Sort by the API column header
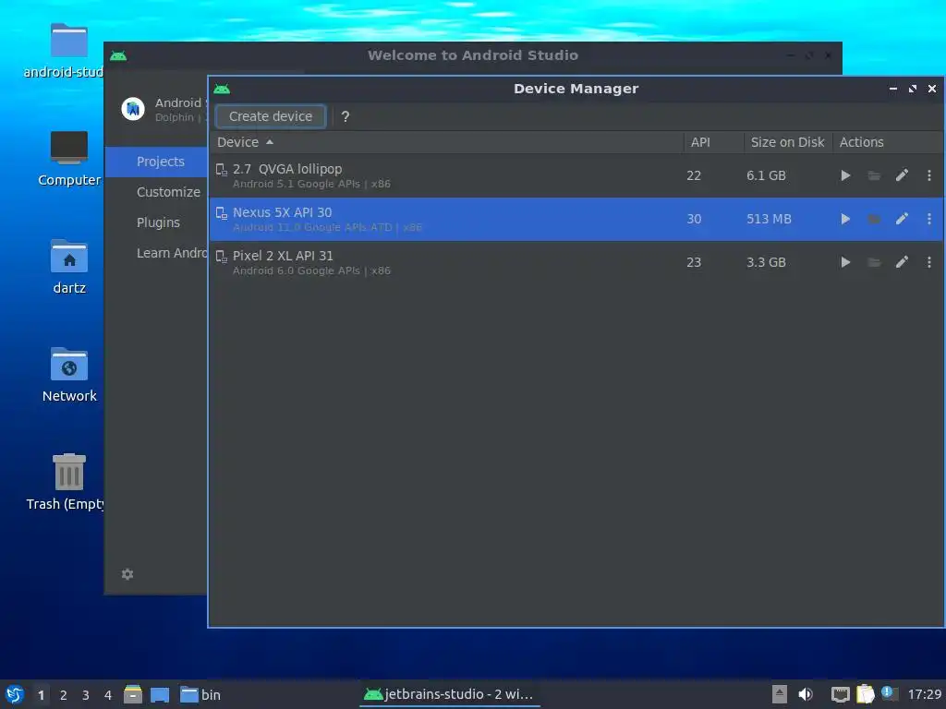Screen dimensions: 946x709 tap(714, 142)
